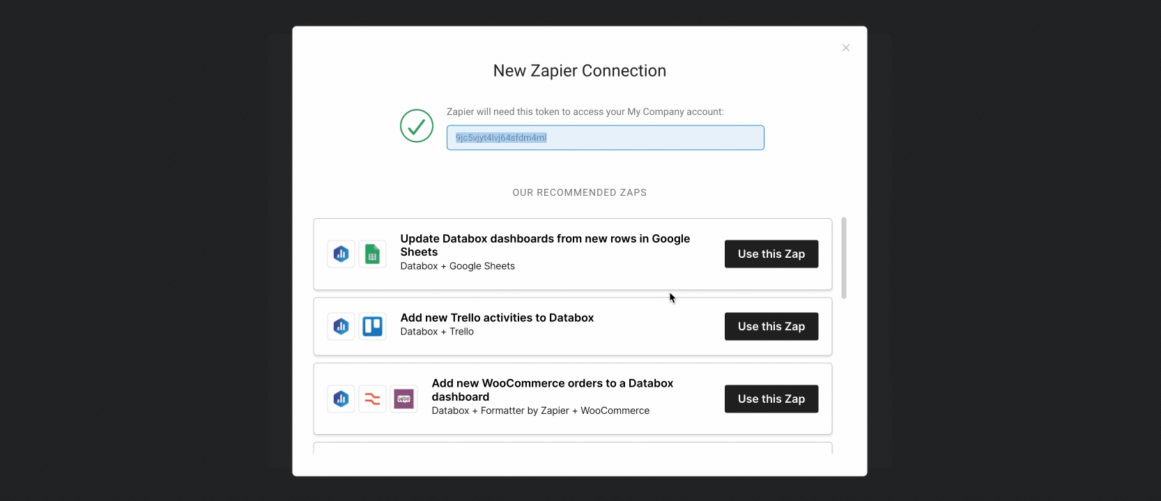The height and width of the screenshot is (501, 1161).
Task: Click the green checkmark success icon
Action: (x=417, y=126)
